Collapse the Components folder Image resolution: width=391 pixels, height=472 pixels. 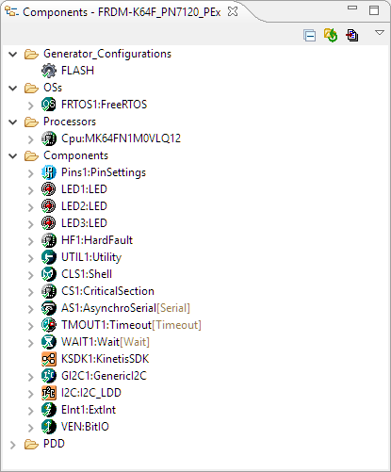13,155
